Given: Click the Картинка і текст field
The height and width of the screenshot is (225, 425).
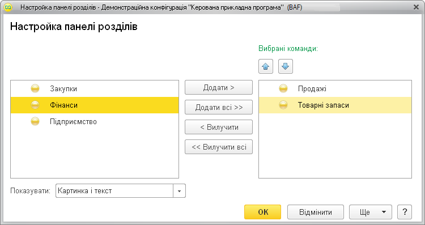Looking at the screenshot, I should [x=114, y=191].
